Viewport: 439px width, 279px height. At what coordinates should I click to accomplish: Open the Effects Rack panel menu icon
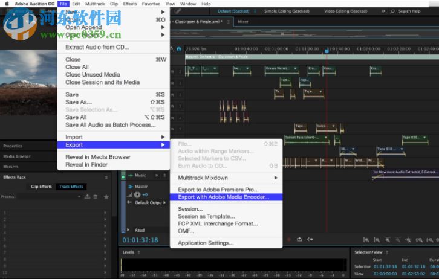(106, 177)
